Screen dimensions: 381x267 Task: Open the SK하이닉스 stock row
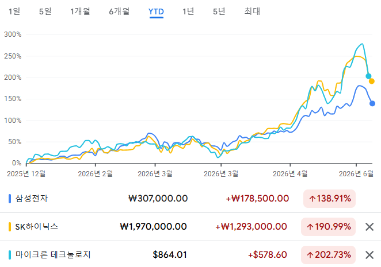tap(190, 227)
